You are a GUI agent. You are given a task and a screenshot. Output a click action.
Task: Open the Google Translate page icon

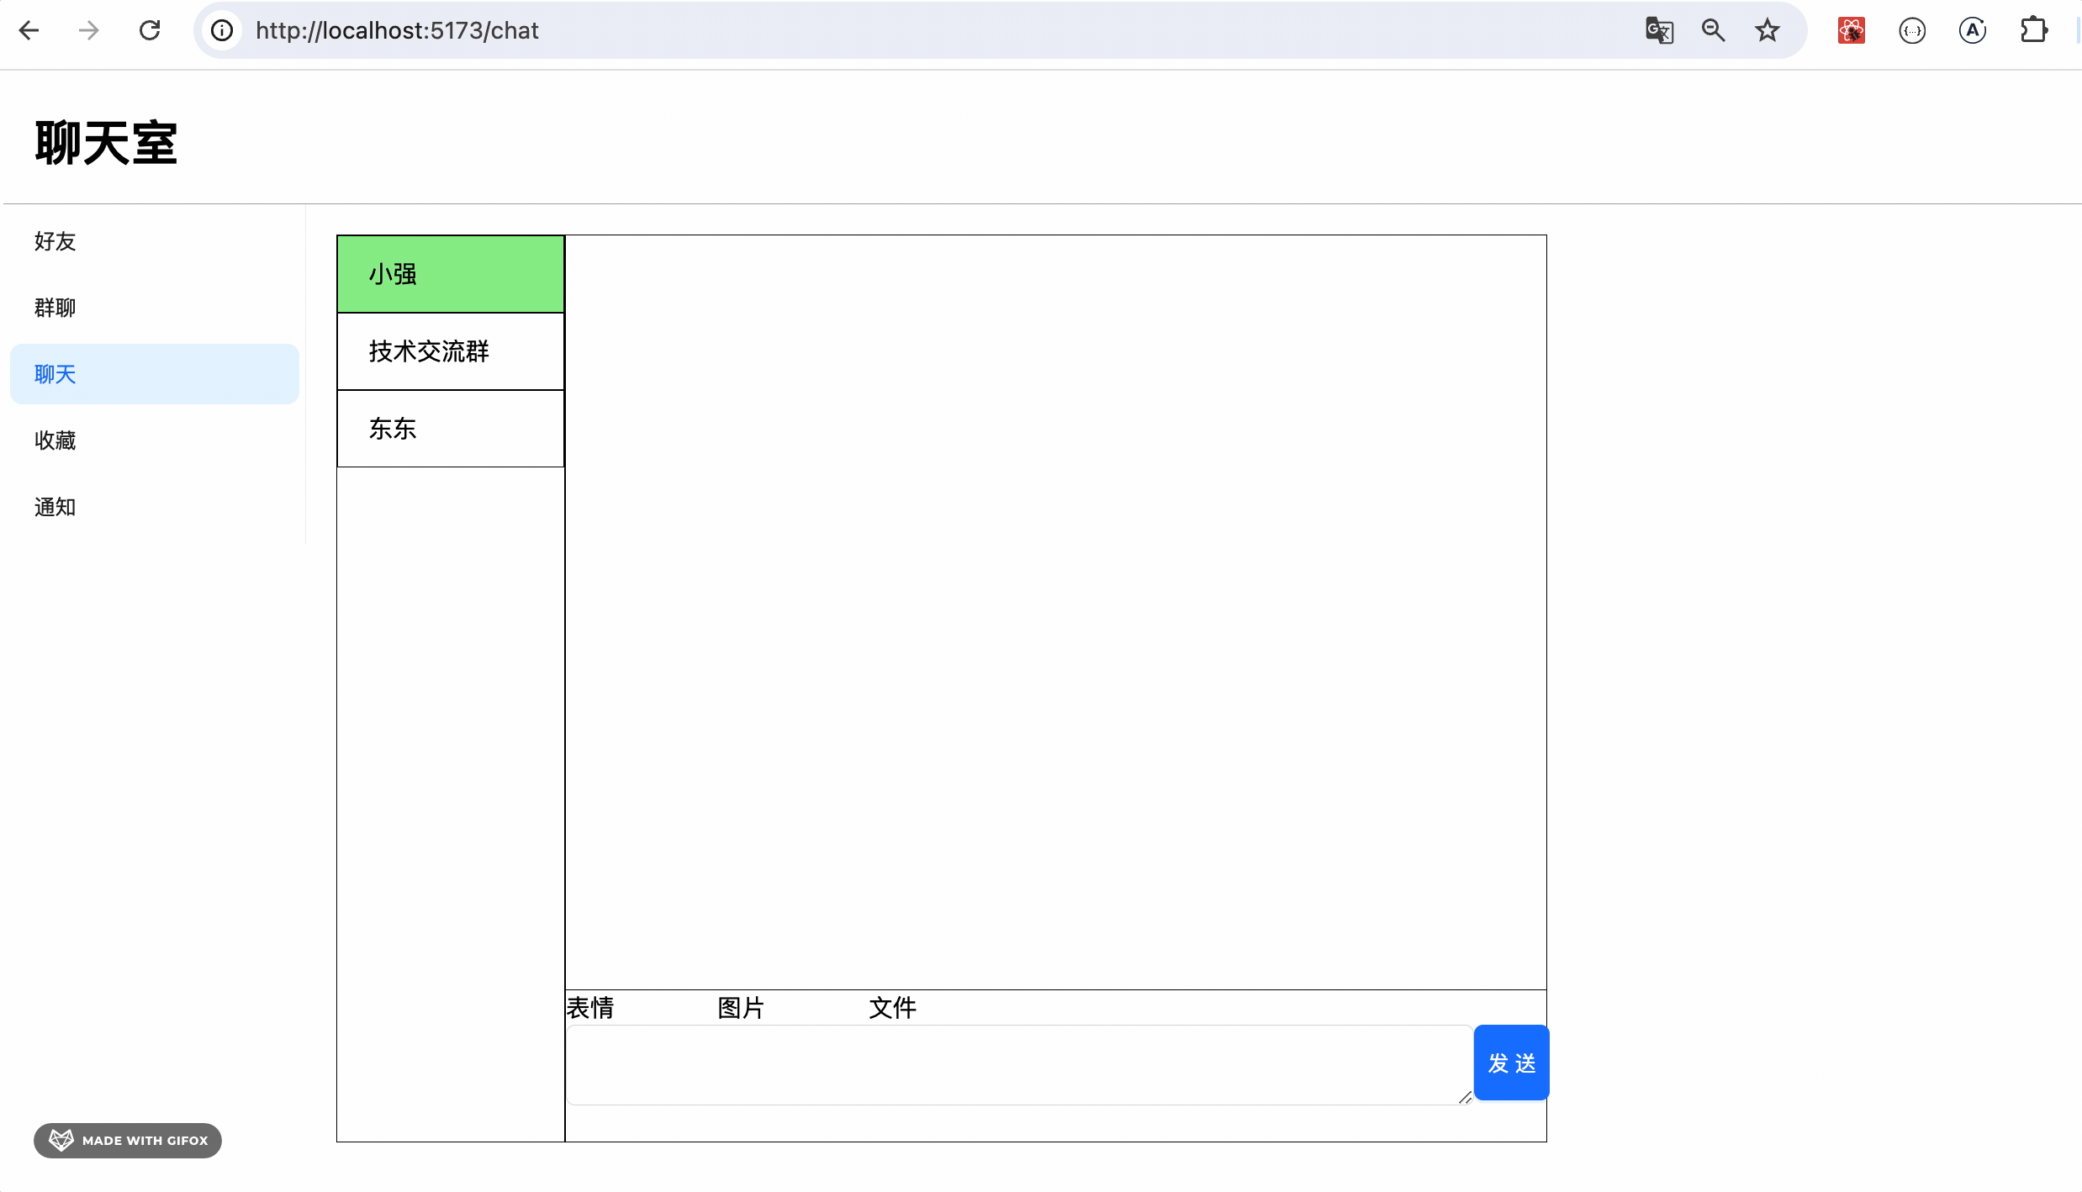point(1659,31)
